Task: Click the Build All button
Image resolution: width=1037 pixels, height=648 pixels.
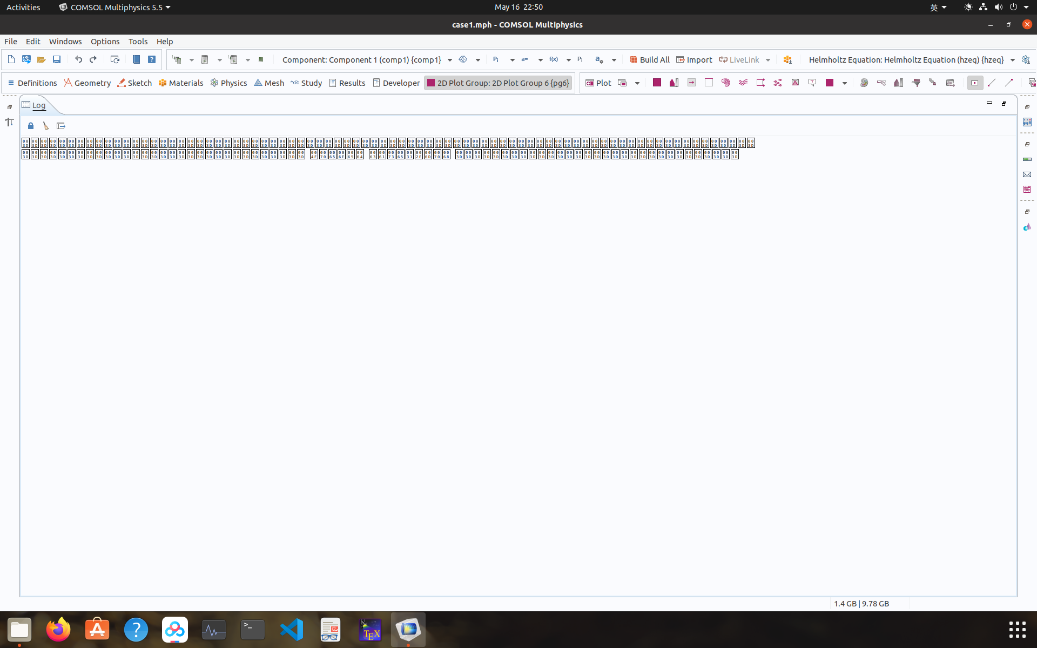Action: click(x=649, y=59)
